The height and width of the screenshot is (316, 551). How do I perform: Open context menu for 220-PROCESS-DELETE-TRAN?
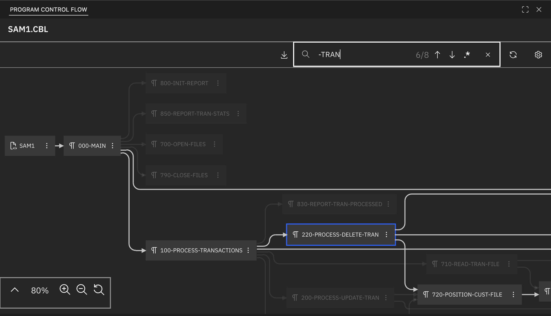(x=386, y=235)
